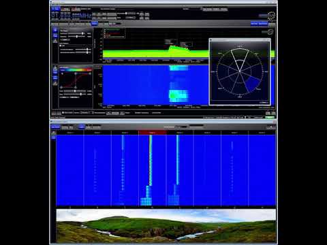Image resolution: width=327 pixels, height=245 pixels.
Task: Click the panoramic landscape image
Action: pos(166,226)
